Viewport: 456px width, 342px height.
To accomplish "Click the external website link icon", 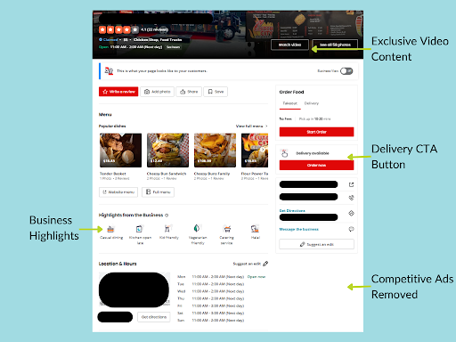I will tap(351, 184).
